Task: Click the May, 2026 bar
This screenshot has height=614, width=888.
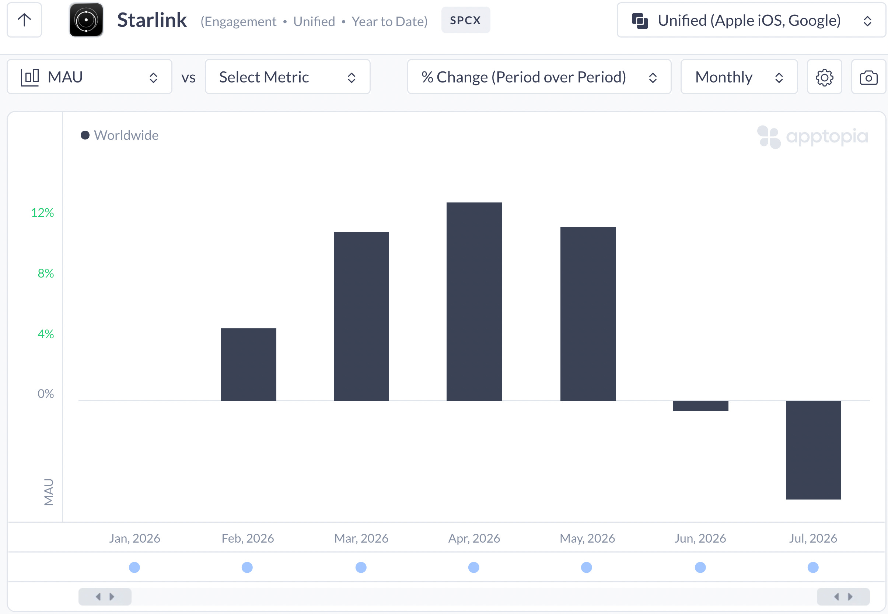Action: point(588,314)
